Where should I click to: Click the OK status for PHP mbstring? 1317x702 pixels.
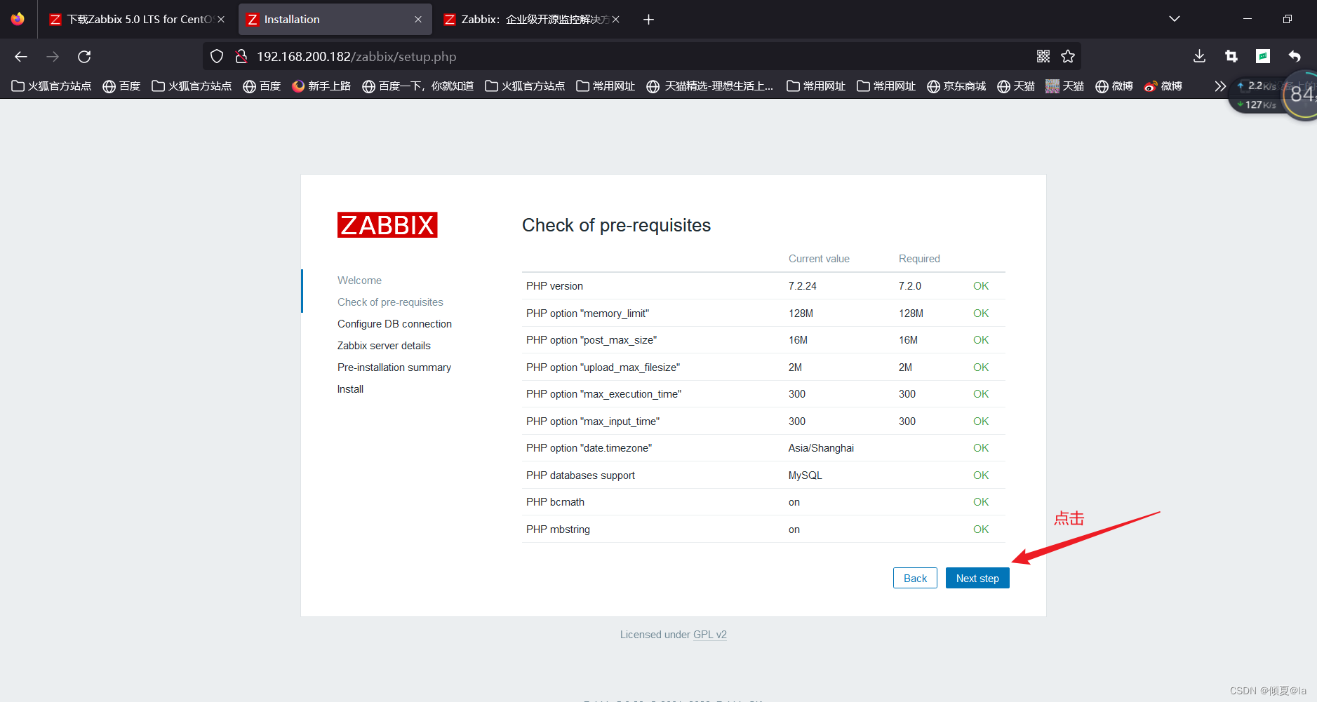pyautogui.click(x=981, y=529)
